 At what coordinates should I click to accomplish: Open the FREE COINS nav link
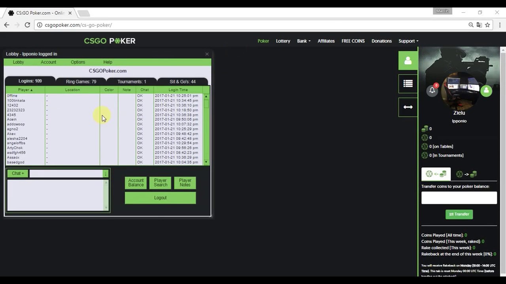(x=353, y=41)
